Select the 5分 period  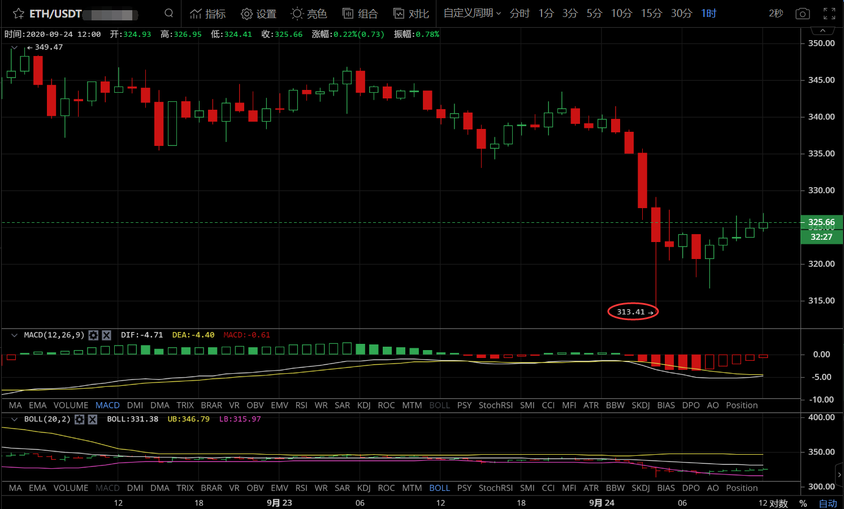pyautogui.click(x=594, y=13)
